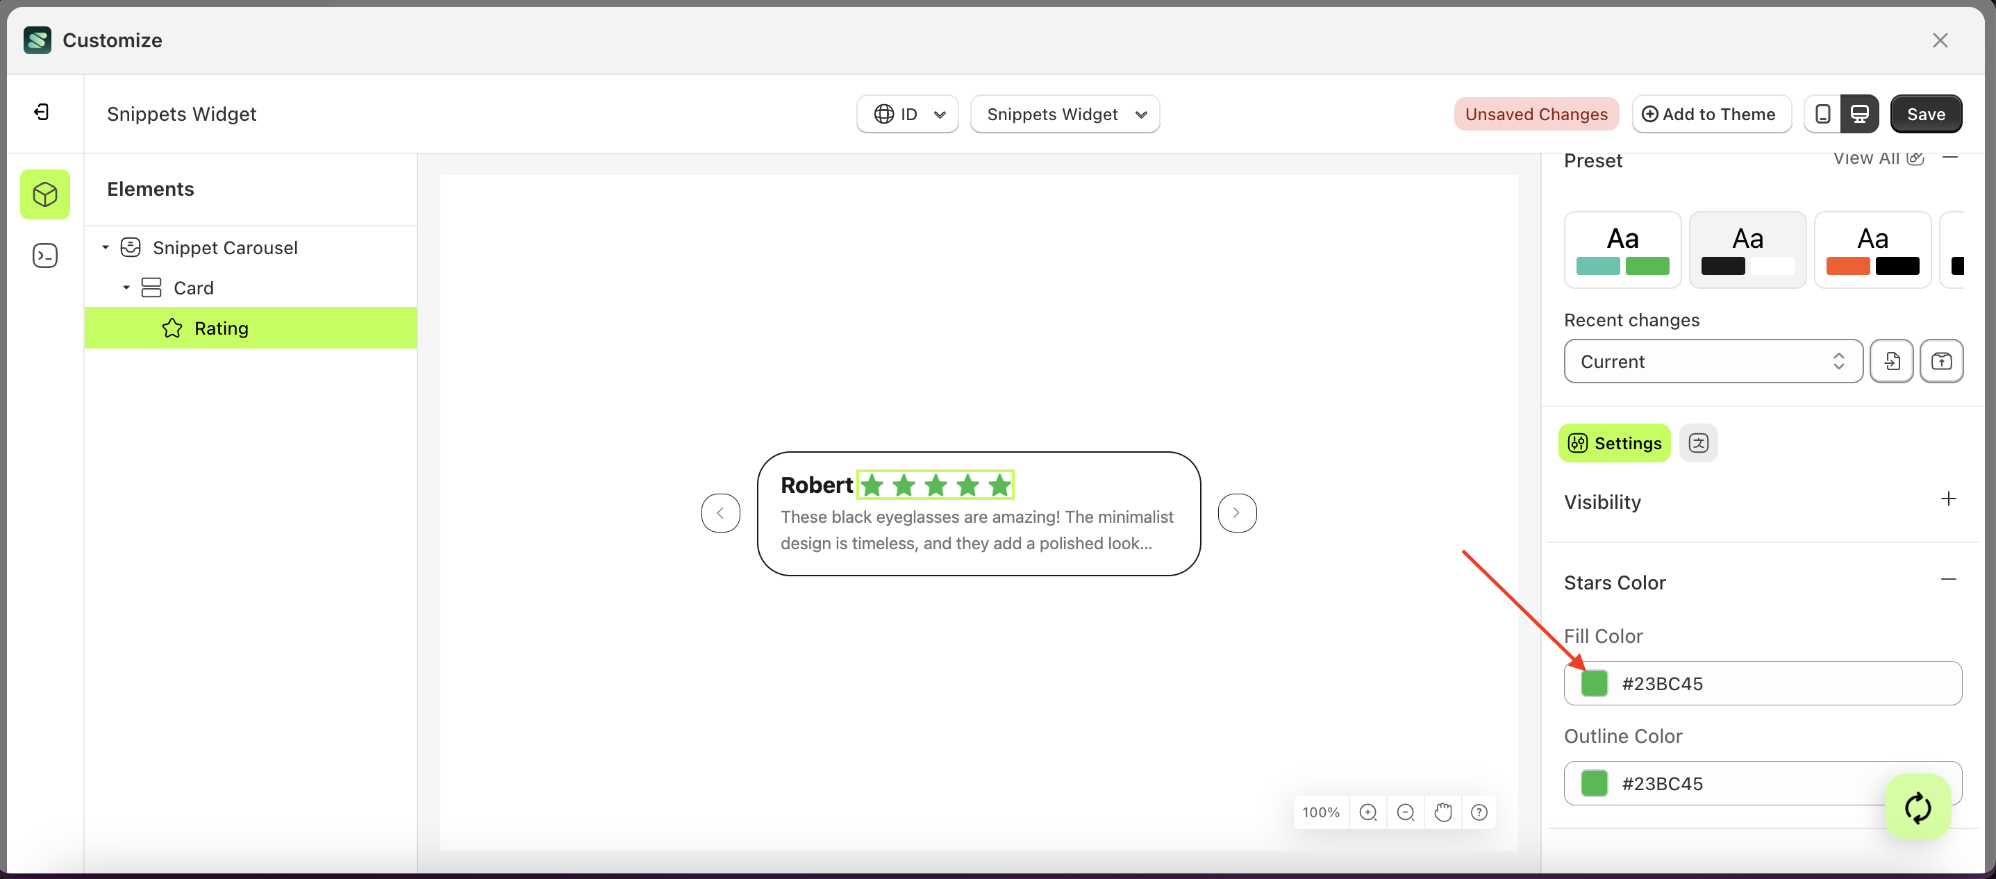Click the green Fill Color swatch
The image size is (1996, 879).
pos(1595,683)
